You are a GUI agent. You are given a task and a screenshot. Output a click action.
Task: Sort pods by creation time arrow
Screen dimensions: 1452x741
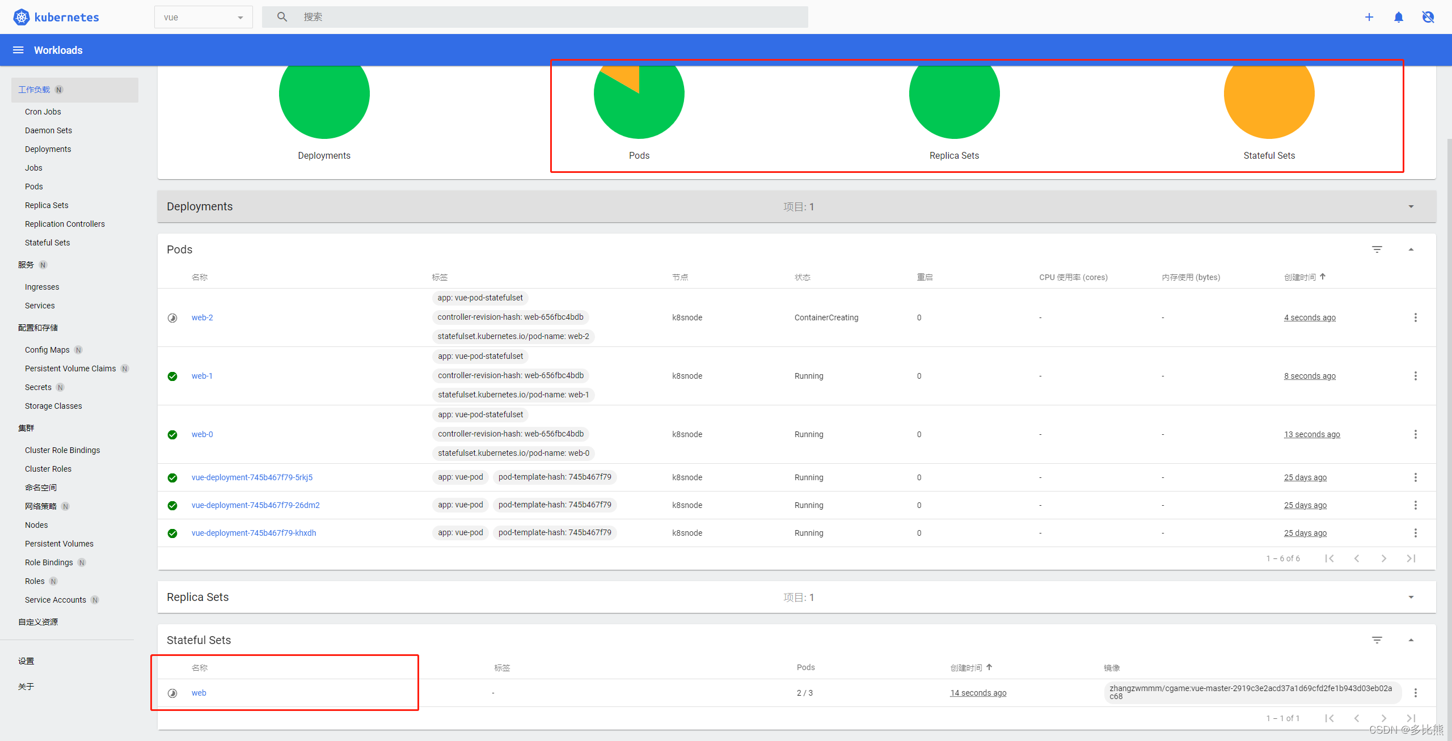1323,277
